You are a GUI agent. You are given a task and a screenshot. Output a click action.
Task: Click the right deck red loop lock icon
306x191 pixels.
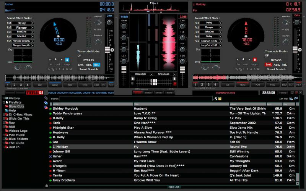click(x=254, y=60)
